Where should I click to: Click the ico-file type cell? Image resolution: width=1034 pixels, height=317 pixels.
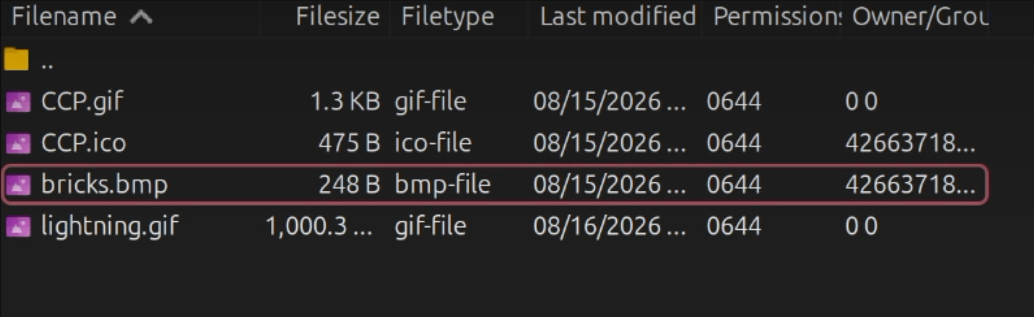(x=433, y=143)
